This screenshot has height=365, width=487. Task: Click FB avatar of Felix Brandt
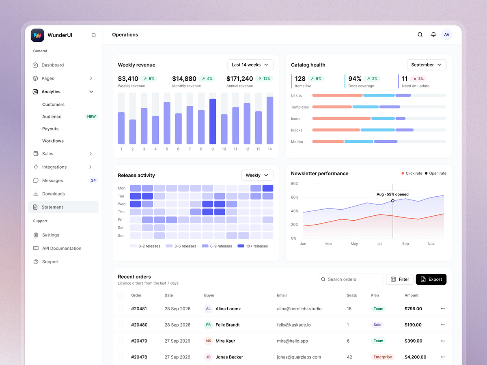(x=208, y=325)
